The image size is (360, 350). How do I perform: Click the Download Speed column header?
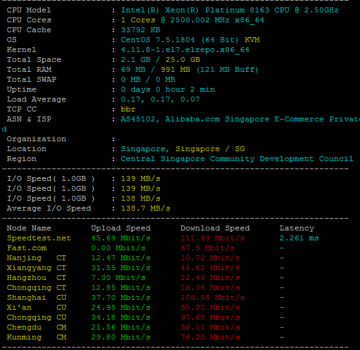click(215, 228)
